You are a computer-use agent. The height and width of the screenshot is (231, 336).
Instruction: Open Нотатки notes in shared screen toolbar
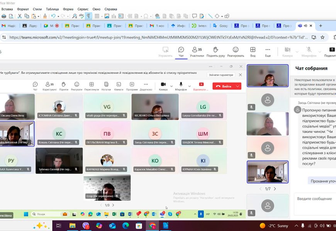point(106,86)
